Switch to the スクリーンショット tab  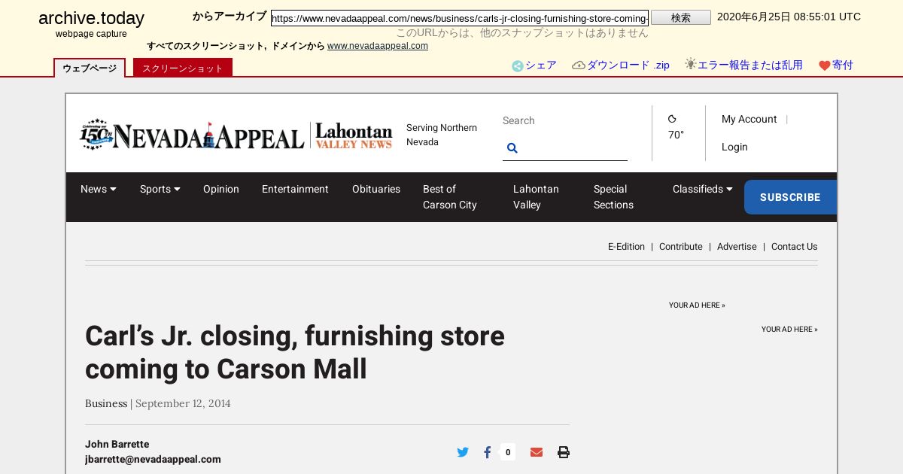pyautogui.click(x=183, y=68)
